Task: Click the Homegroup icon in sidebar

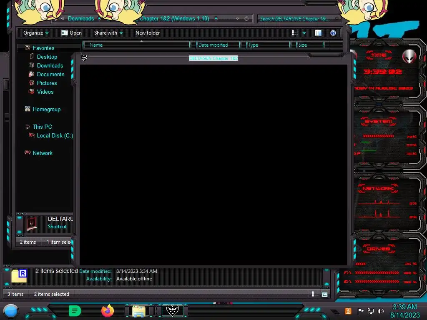Action: pyautogui.click(x=28, y=109)
